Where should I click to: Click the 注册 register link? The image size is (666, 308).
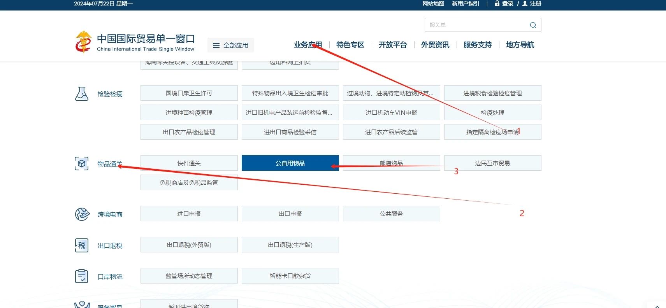[535, 3]
